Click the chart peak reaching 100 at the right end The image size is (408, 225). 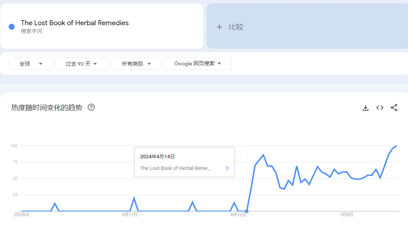pyautogui.click(x=396, y=146)
